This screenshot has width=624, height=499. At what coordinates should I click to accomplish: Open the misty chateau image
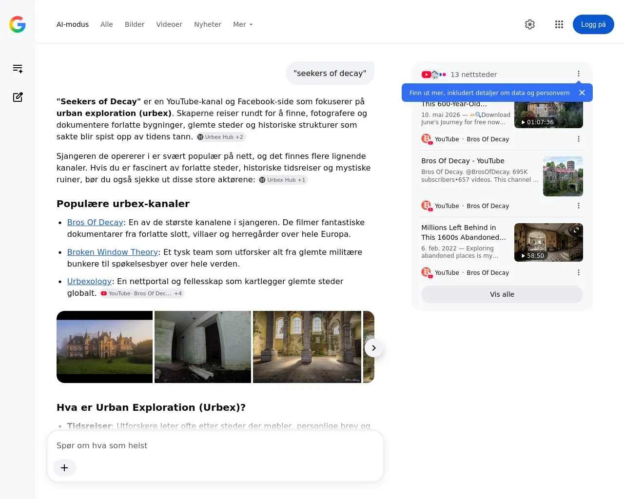coord(104,347)
